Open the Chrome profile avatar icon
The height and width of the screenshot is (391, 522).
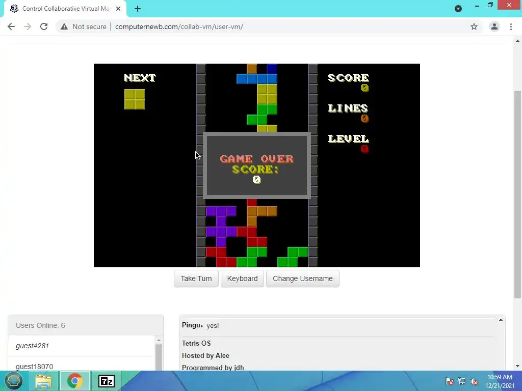(494, 26)
